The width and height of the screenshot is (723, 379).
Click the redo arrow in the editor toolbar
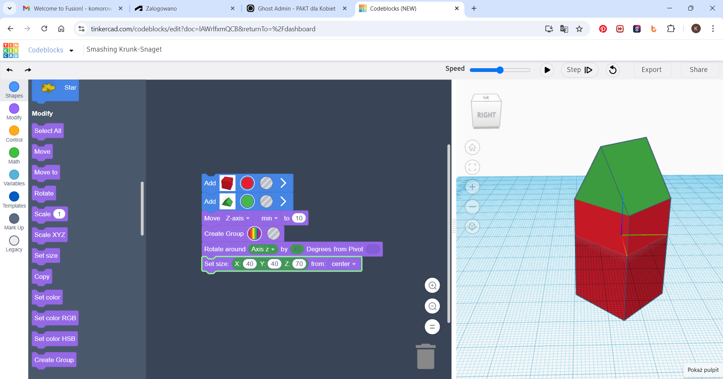coord(28,70)
